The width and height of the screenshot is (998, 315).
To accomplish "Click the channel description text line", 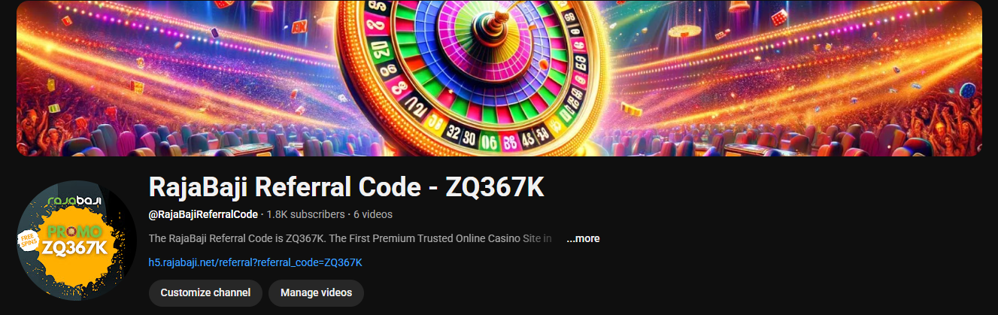I will [x=350, y=238].
